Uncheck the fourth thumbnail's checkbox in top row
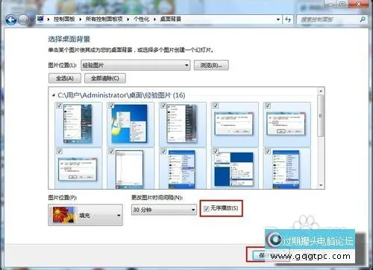The height and width of the screenshot is (270, 373). coord(216,106)
